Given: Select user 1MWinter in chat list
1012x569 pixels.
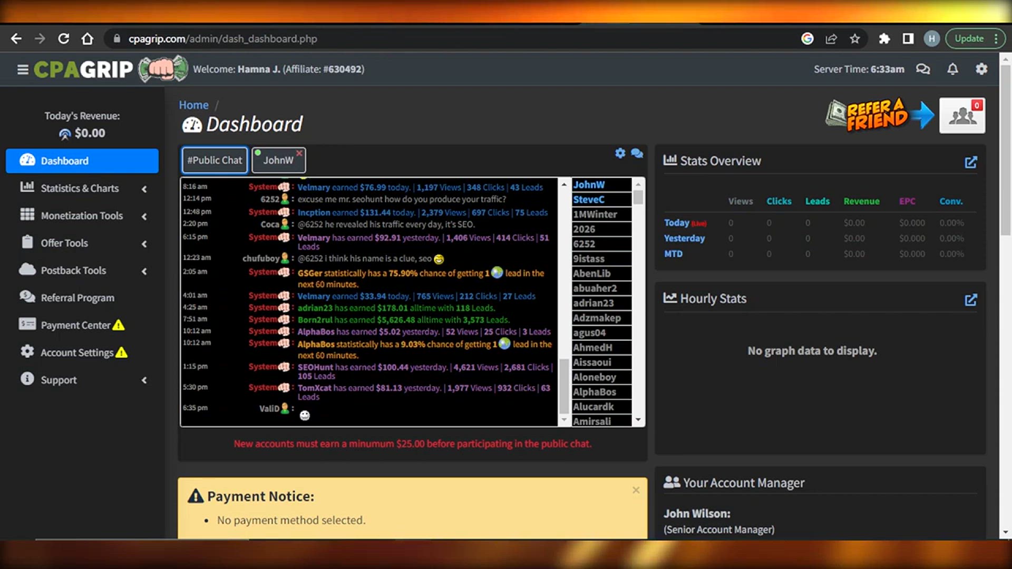Looking at the screenshot, I should click(601, 214).
